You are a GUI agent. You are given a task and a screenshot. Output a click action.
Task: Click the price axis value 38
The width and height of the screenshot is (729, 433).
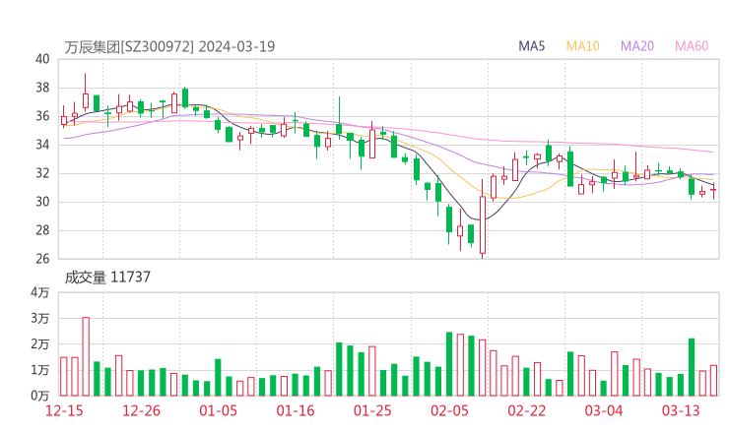(42, 88)
